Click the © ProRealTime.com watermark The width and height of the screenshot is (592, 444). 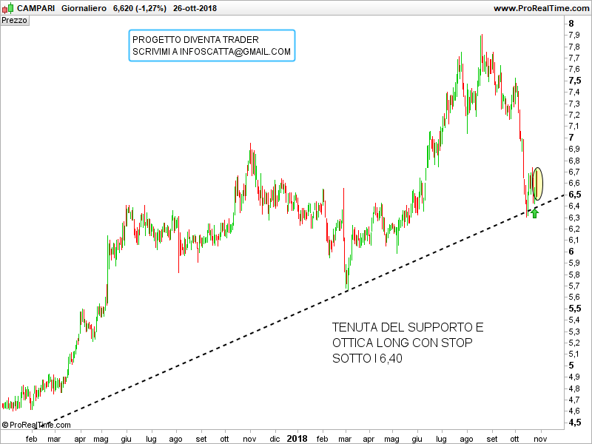[37, 425]
